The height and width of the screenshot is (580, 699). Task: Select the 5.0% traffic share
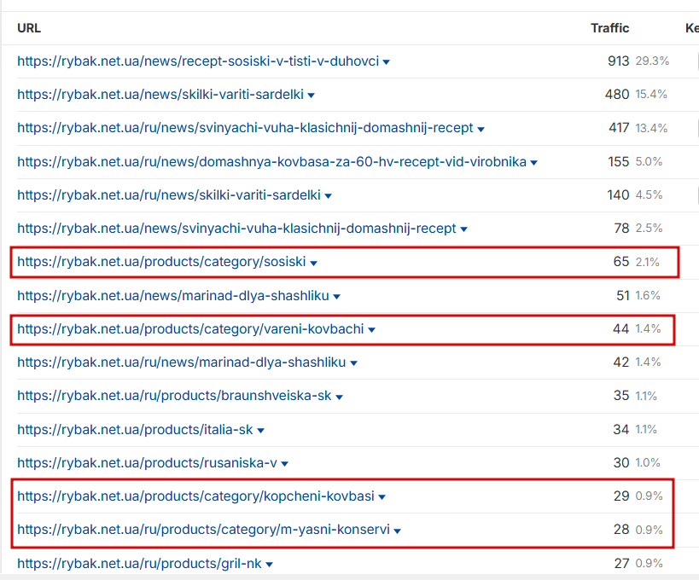click(x=649, y=161)
